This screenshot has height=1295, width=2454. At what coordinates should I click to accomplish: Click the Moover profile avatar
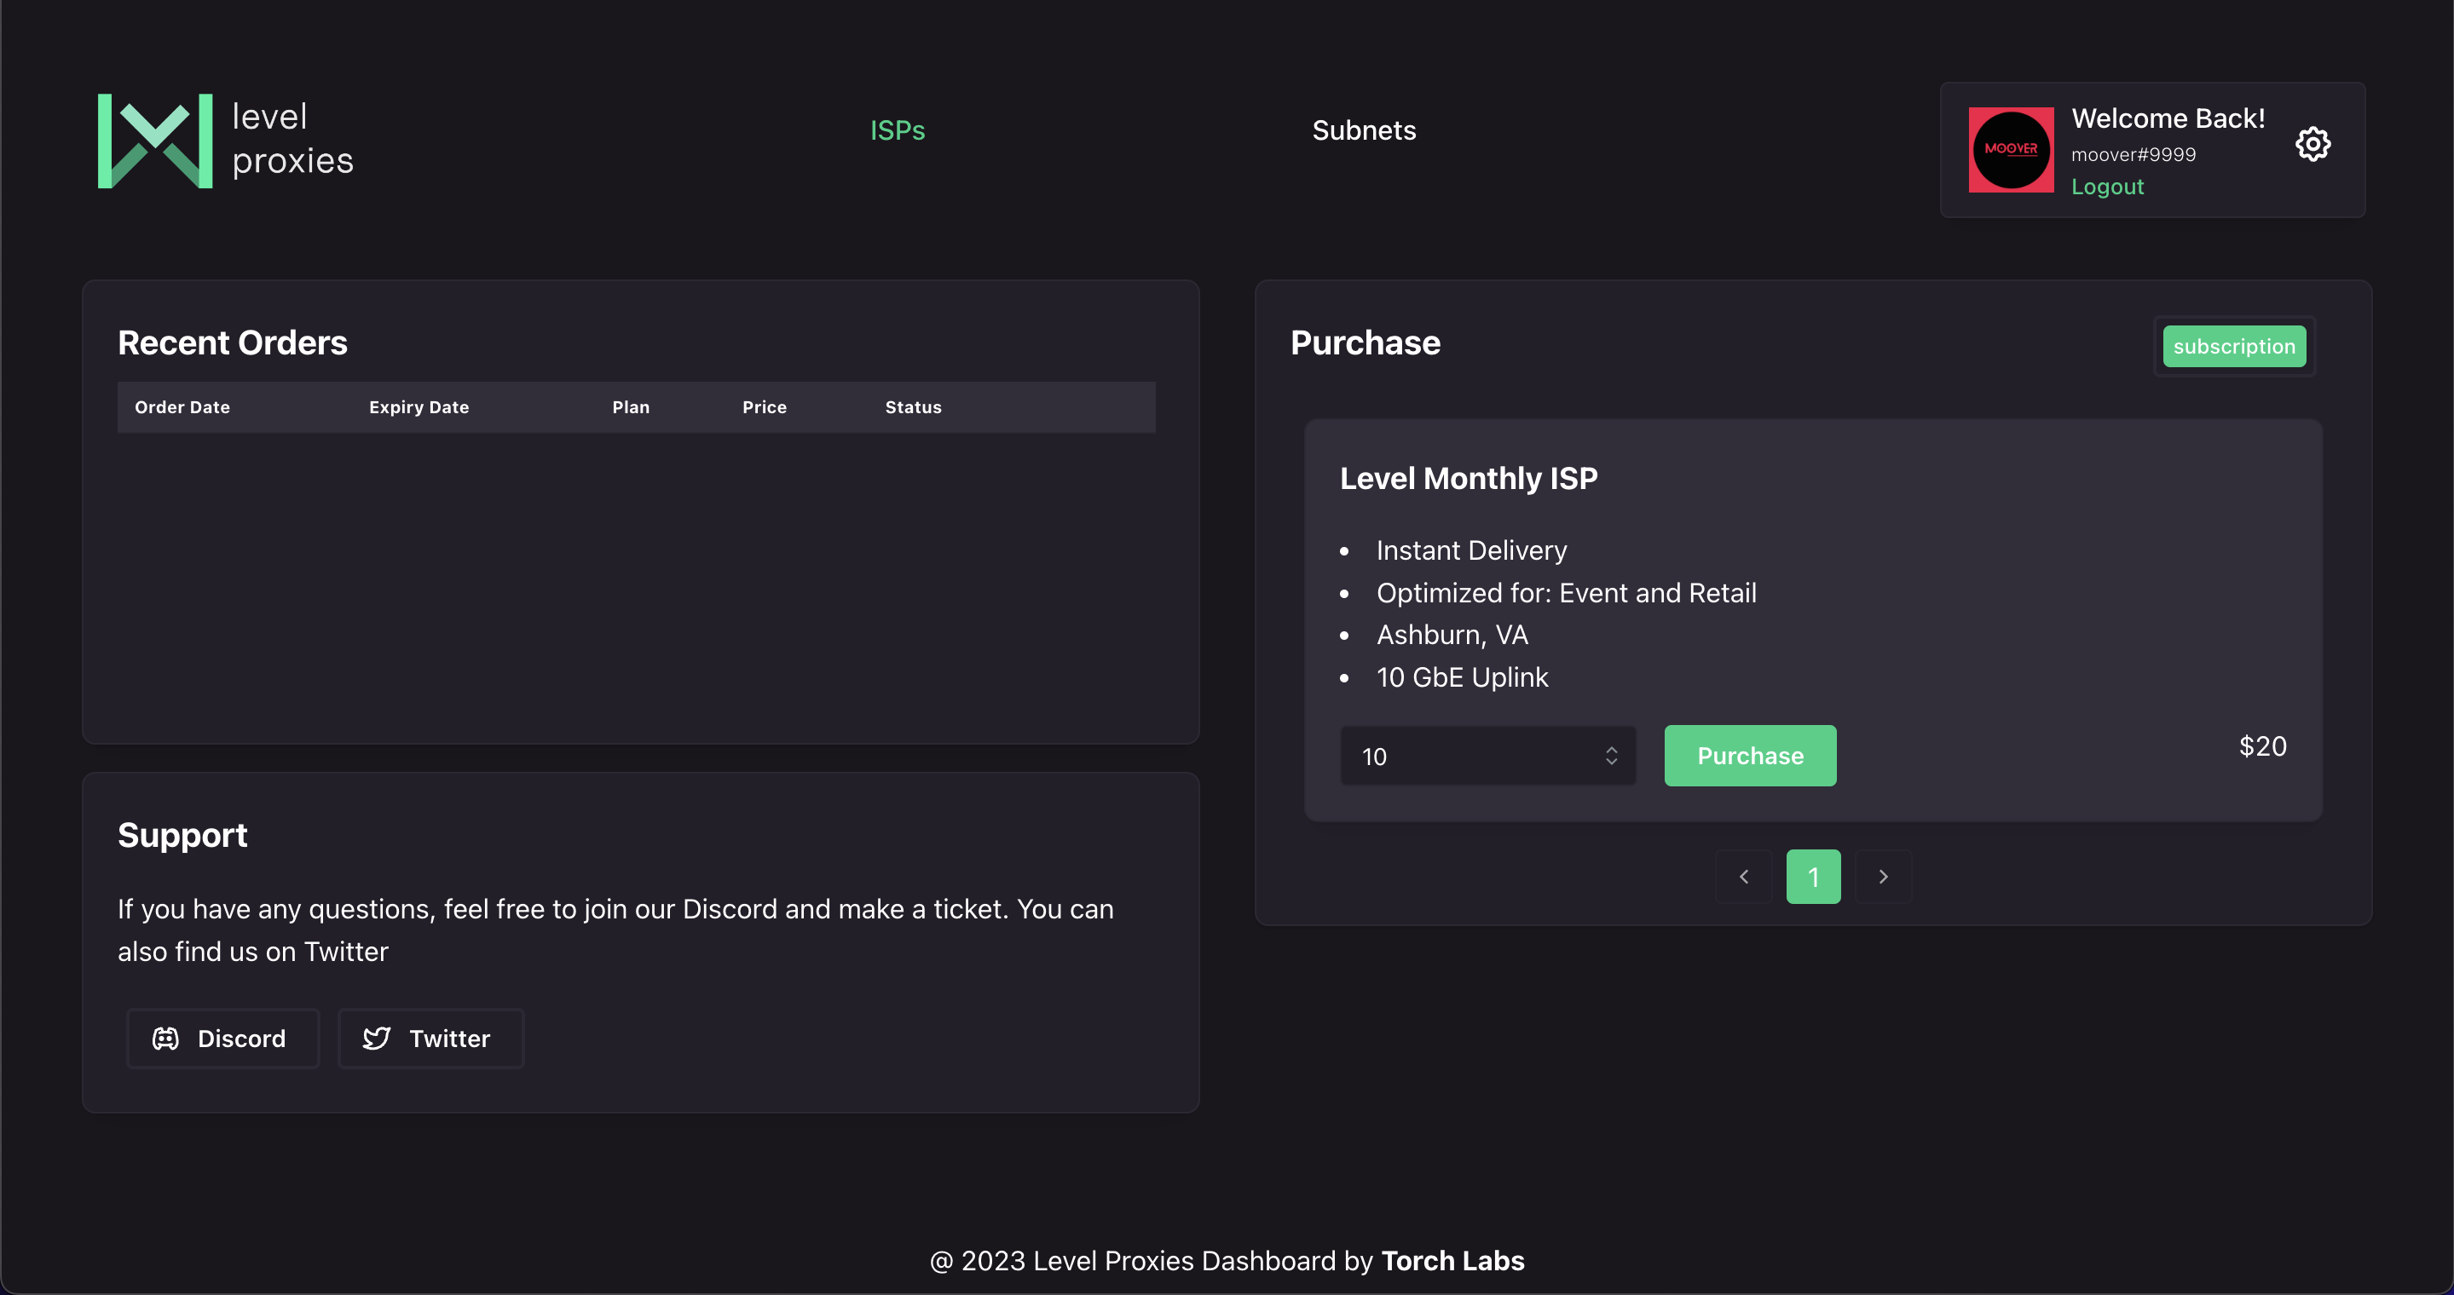(2010, 149)
